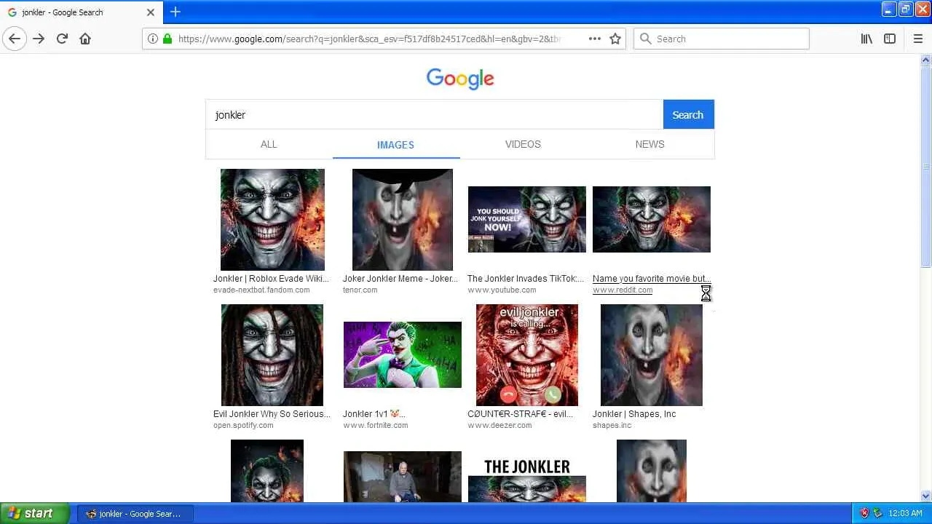932x524 pixels.
Task: Open the old man in room thumbnail
Action: 403,477
